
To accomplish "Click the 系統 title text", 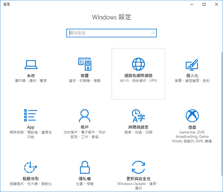I will 31,76.
